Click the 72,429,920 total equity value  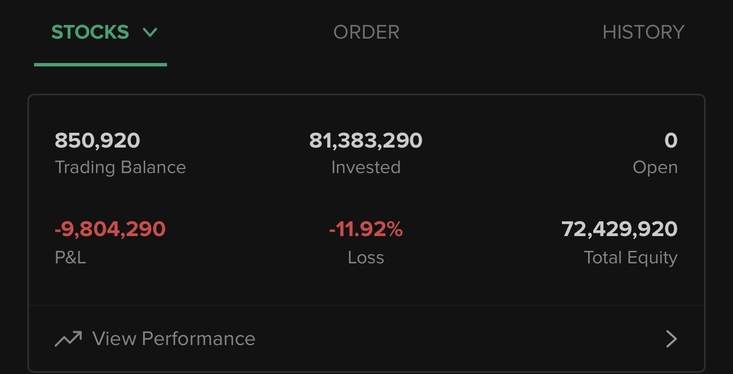(619, 229)
